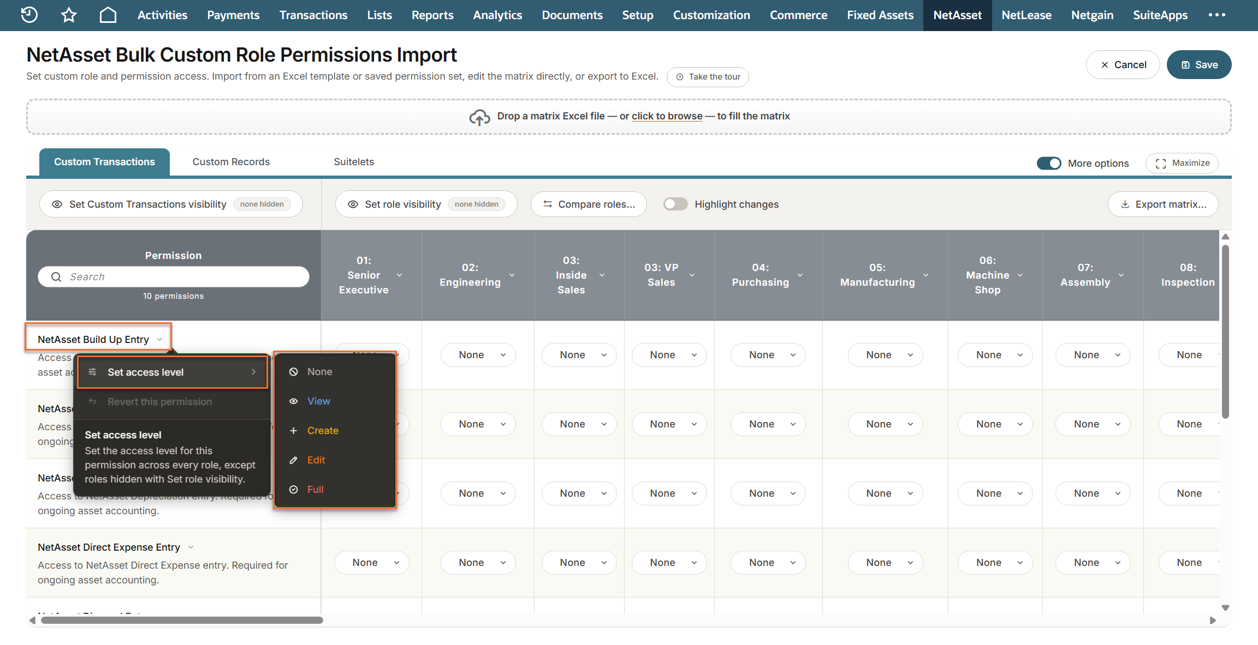Open the 03: VP Sales column menu
1258x645 pixels.
(692, 275)
